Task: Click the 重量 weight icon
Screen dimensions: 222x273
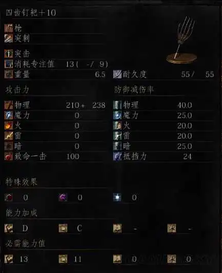Action: tap(9, 74)
